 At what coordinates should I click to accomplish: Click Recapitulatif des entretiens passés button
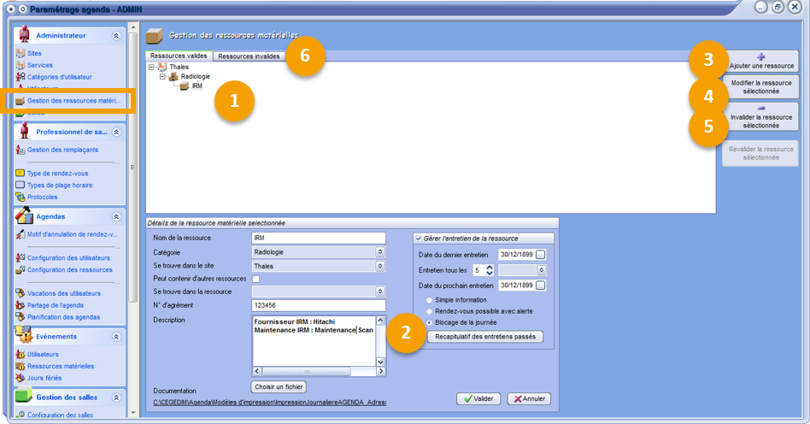pyautogui.click(x=484, y=337)
